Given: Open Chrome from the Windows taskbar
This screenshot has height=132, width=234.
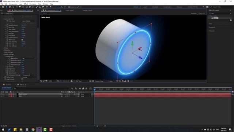Looking at the screenshot, I should (33, 129).
